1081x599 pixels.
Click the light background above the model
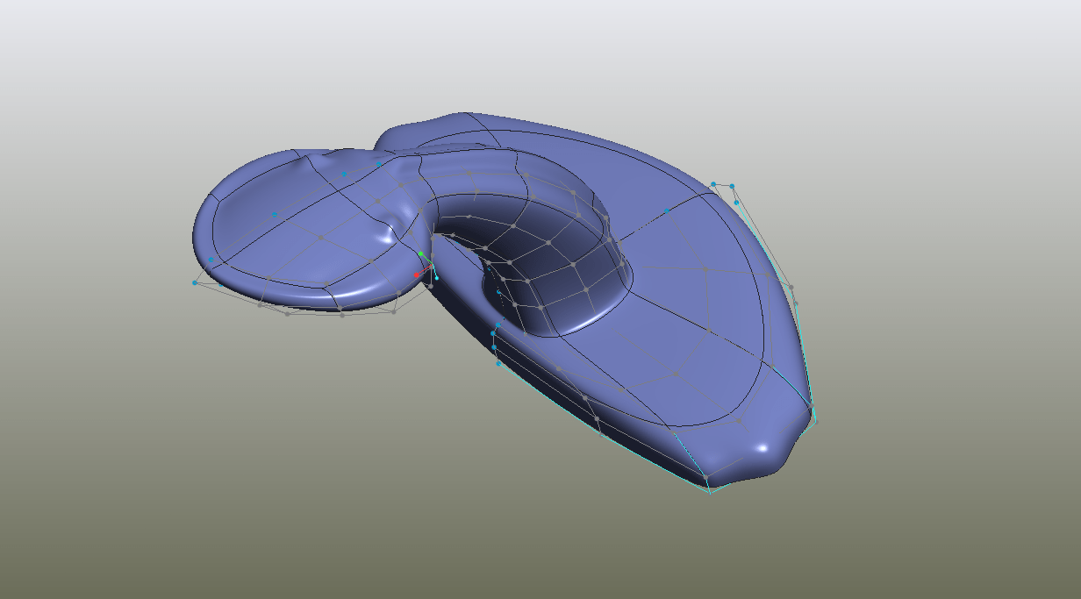[526, 53]
